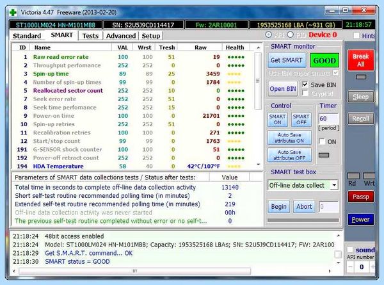
Task: Click Auto Save attributes OFF
Action: click(289, 155)
